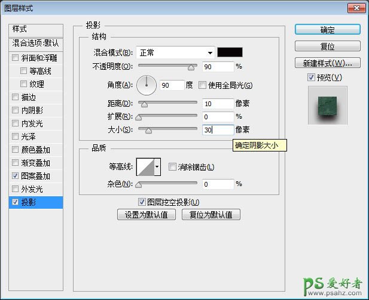Uncheck the 图案叠加 checkbox

click(16, 176)
